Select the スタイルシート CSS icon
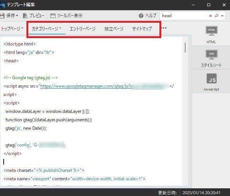The height and width of the screenshot is (196, 230). (211, 59)
